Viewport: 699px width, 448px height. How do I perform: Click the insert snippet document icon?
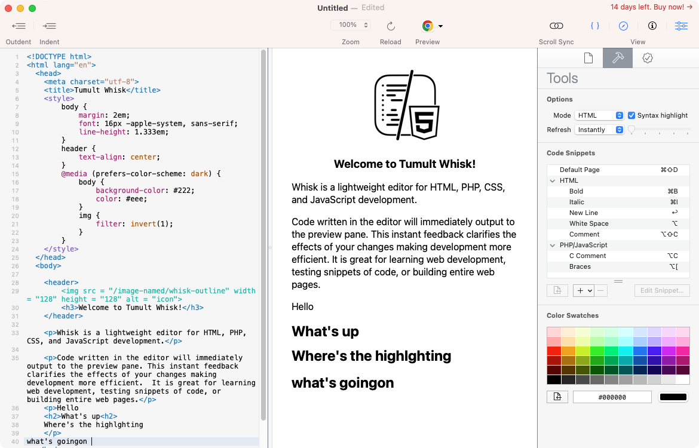(x=557, y=291)
